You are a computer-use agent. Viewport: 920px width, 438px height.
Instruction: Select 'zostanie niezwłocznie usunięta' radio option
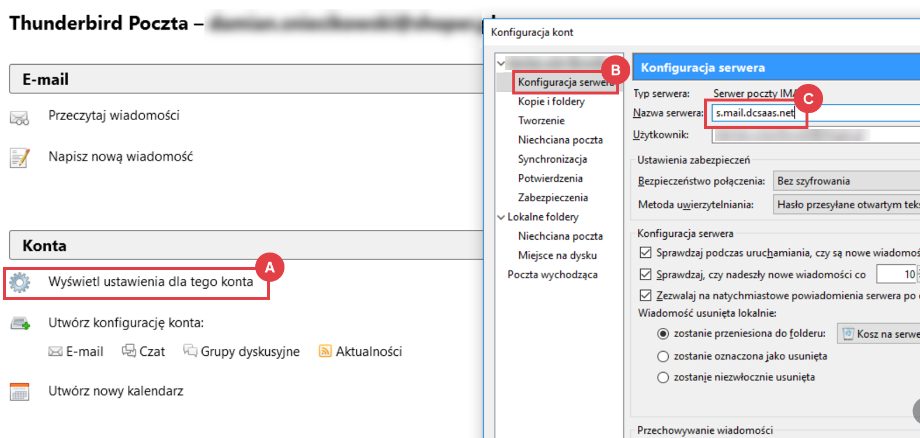(x=663, y=377)
